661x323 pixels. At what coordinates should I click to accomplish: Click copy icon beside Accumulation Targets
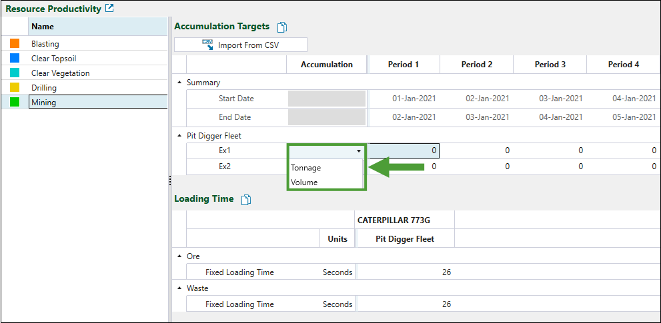pos(282,27)
